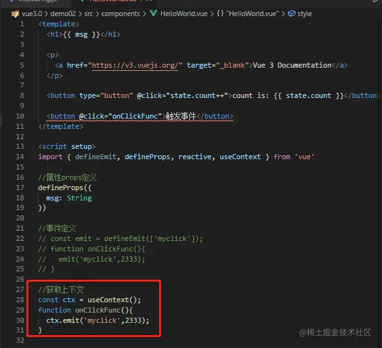Click the folder icon in the breadcrumb
Image resolution: width=382 pixels, height=348 pixels.
15,14
